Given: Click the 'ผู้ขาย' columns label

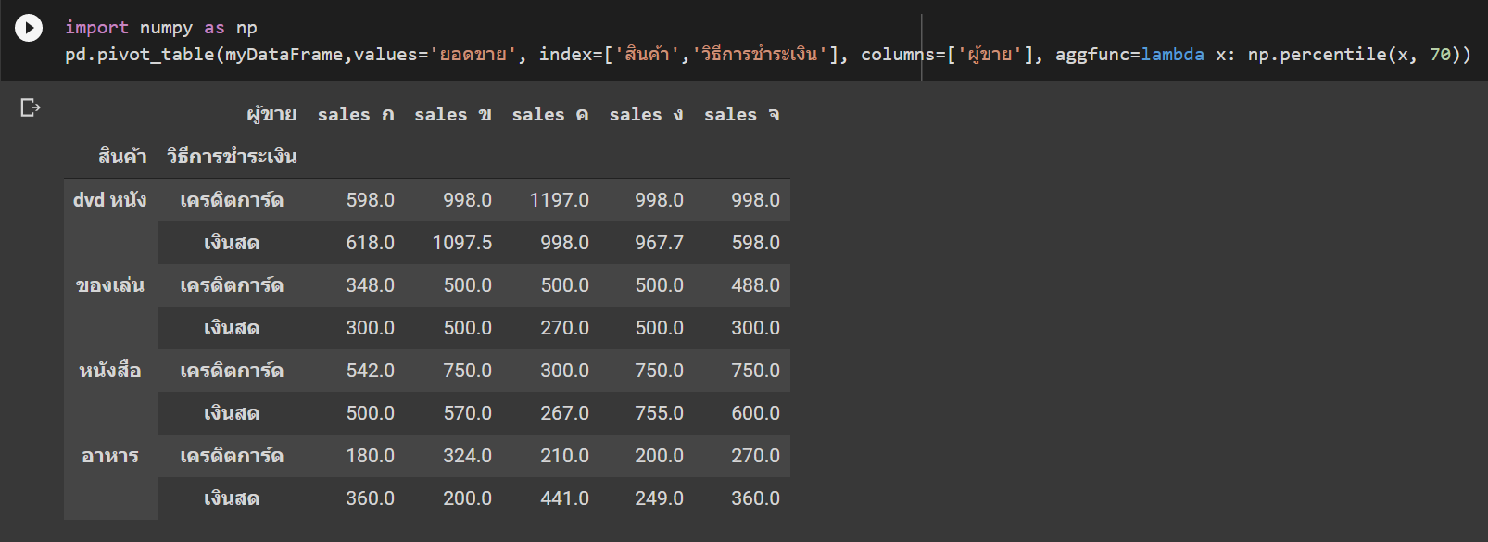Looking at the screenshot, I should (x=271, y=115).
